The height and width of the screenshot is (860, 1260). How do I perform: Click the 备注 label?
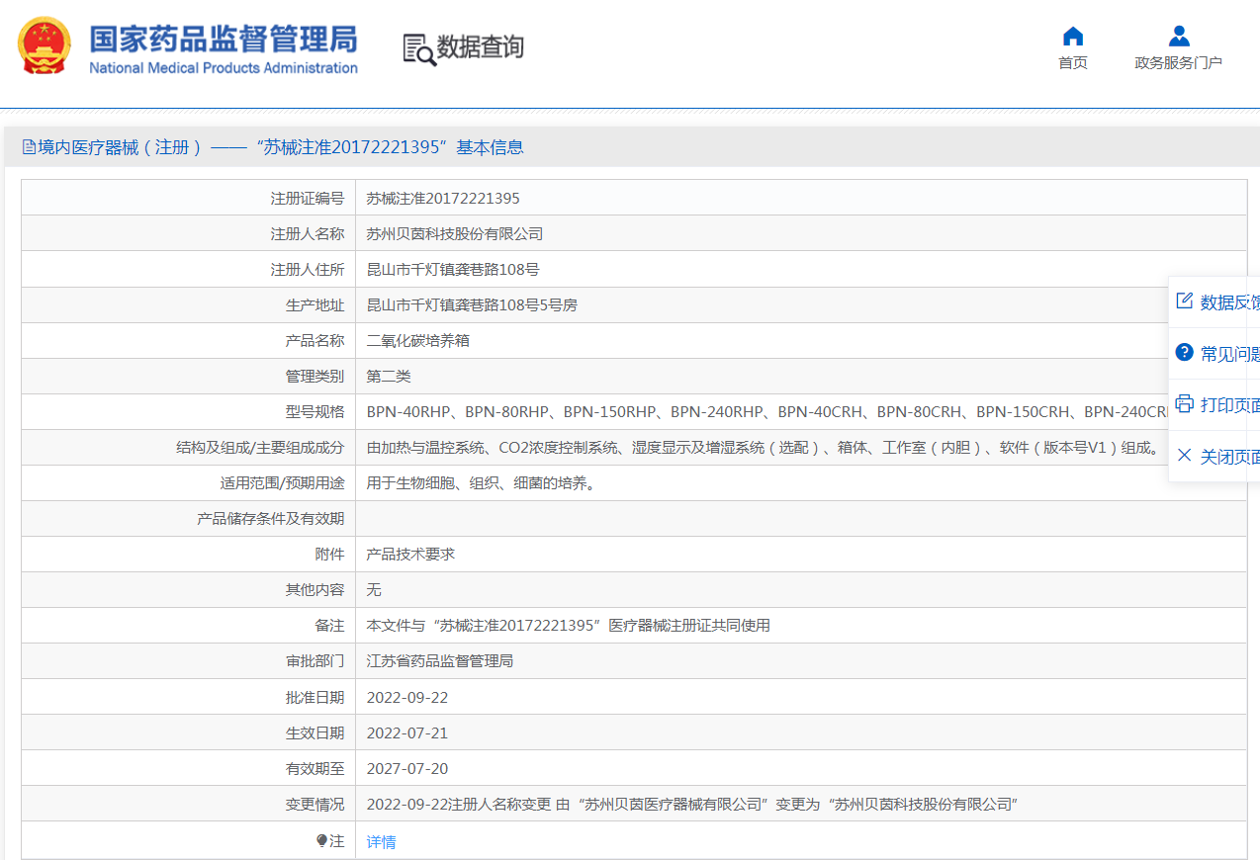pos(330,626)
